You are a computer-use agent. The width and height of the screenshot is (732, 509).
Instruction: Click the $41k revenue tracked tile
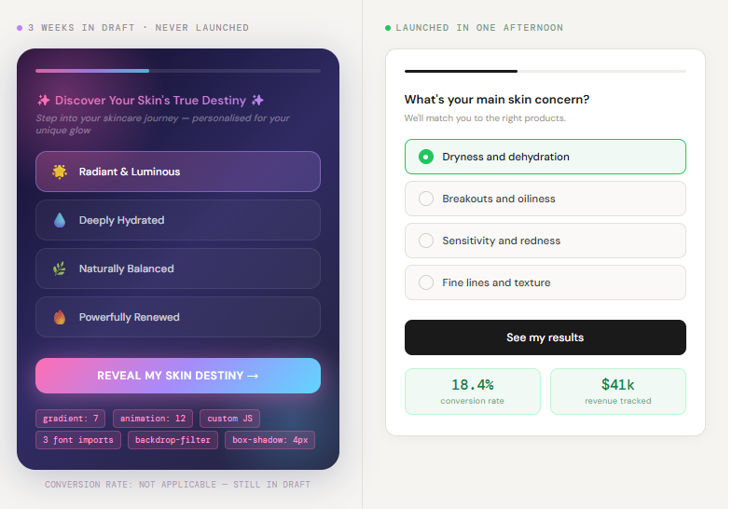pyautogui.click(x=617, y=391)
